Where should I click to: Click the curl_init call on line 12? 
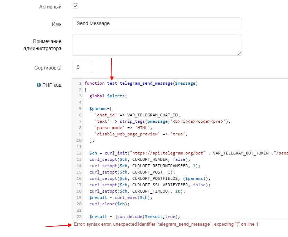(x=116, y=153)
